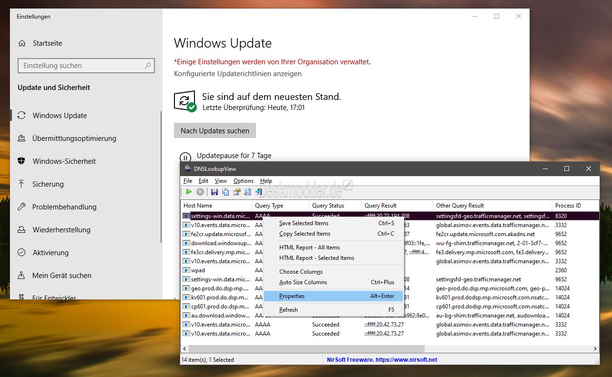This screenshot has width=612, height=377.
Task: Select Choose Columns in context menu
Action: coord(334,272)
